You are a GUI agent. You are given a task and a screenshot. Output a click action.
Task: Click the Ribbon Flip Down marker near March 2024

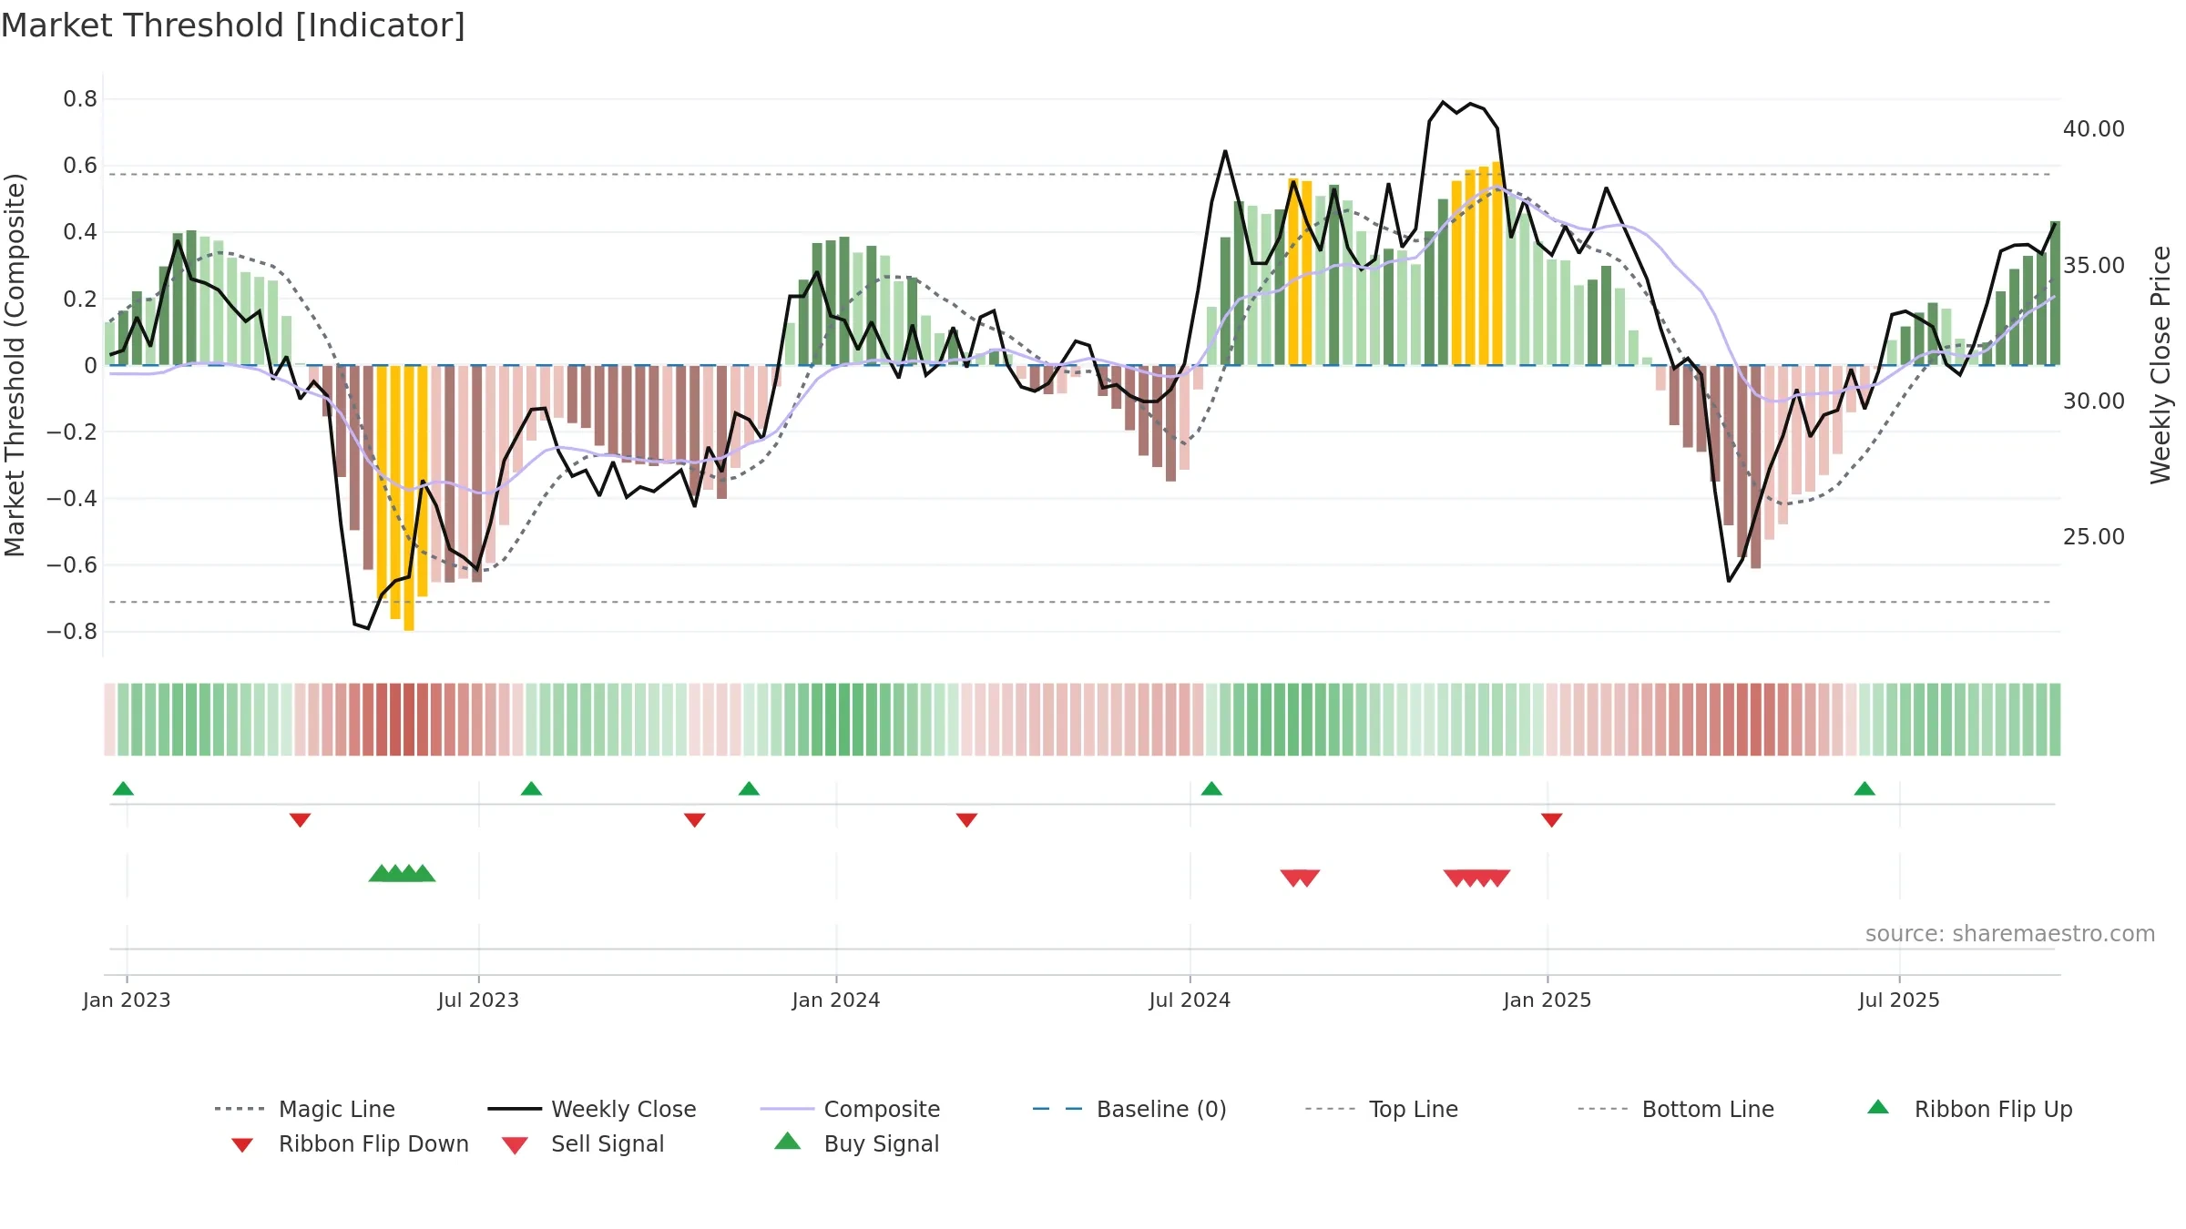pyautogui.click(x=966, y=820)
